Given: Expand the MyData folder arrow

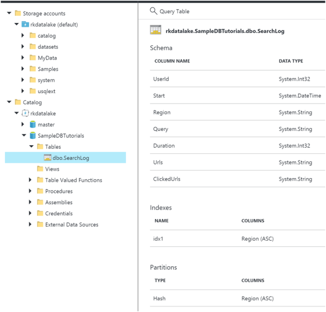Looking at the screenshot, I should 23,58.
